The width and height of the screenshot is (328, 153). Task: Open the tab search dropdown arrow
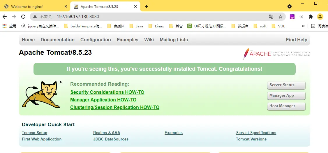point(290,6)
